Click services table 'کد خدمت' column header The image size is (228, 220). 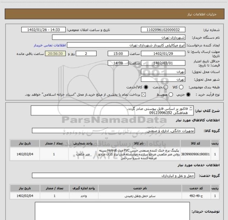click(x=196, y=188)
